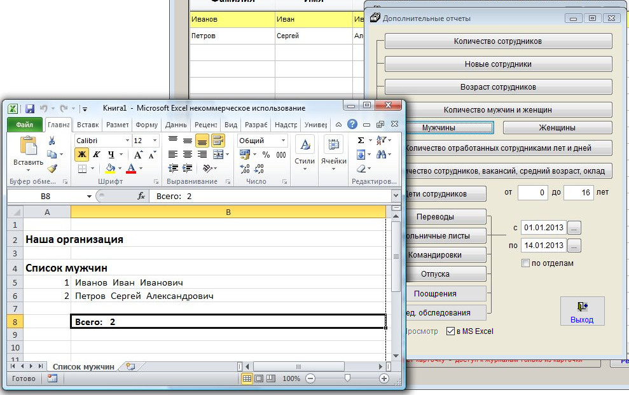Copy selection with the Copy icon
Viewport: 629px width, 395px height.
pos(52,155)
